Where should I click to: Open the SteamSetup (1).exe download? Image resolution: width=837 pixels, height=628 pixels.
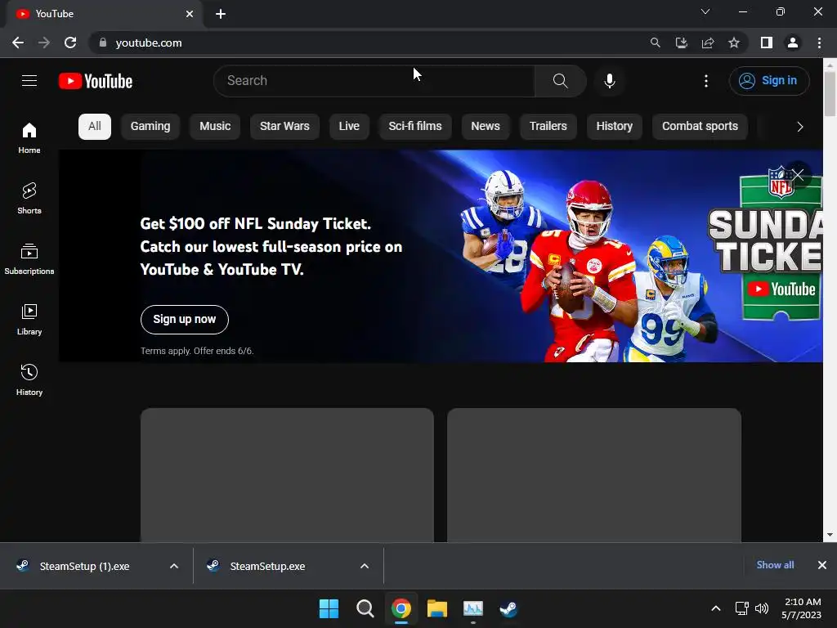[x=85, y=566]
